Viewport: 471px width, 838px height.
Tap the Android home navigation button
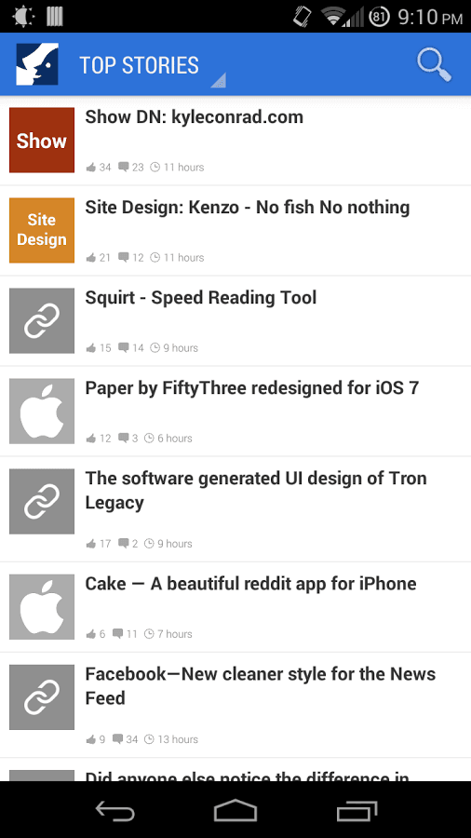pos(235,811)
